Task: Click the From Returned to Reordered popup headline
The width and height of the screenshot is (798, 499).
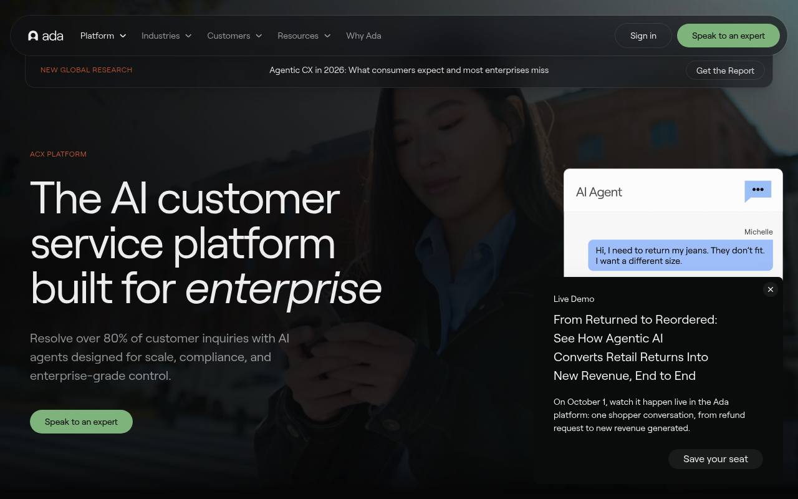Action: point(635,347)
